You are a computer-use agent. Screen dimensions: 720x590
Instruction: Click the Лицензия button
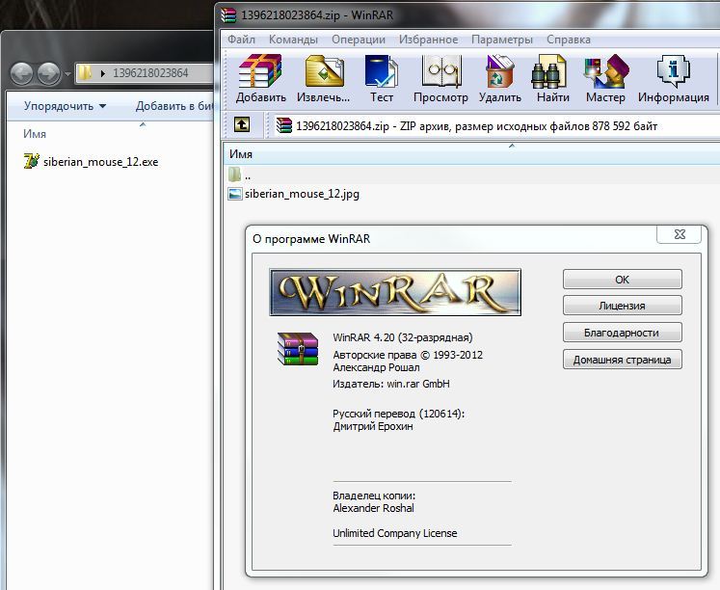pos(623,306)
